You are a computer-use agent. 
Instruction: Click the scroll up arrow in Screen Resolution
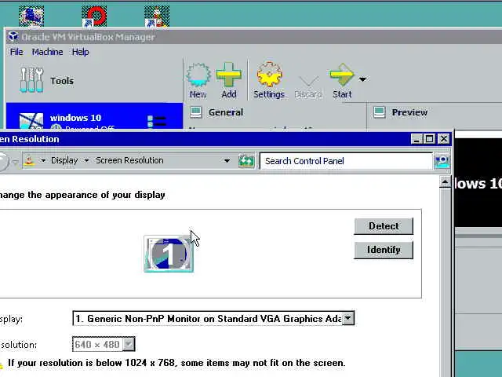click(445, 182)
